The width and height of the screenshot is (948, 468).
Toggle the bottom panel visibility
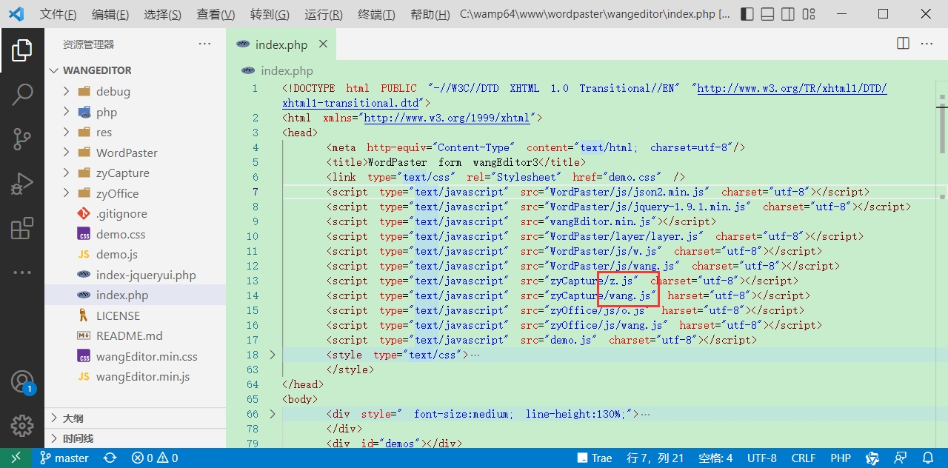click(x=768, y=14)
